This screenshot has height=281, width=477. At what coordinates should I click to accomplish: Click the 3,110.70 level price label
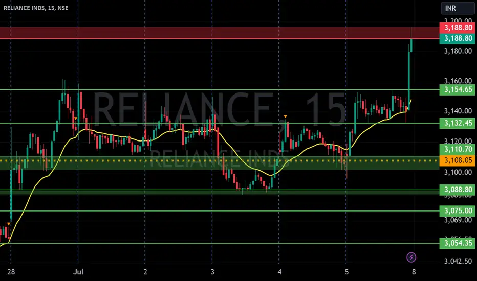tap(457, 149)
